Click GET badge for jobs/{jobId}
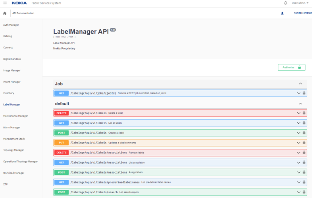312x198 pixels. pyautogui.click(x=62, y=93)
